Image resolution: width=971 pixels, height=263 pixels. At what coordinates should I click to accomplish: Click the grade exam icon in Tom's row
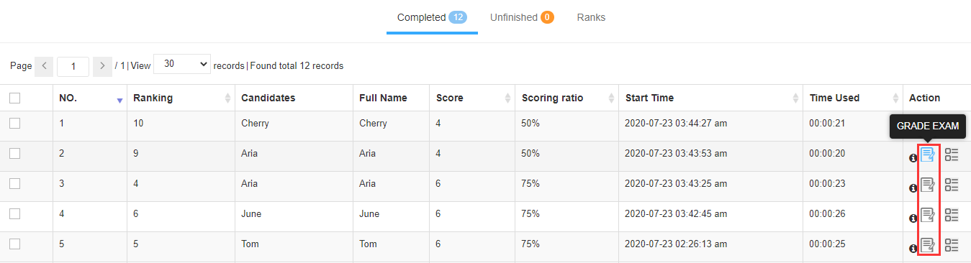(x=928, y=245)
